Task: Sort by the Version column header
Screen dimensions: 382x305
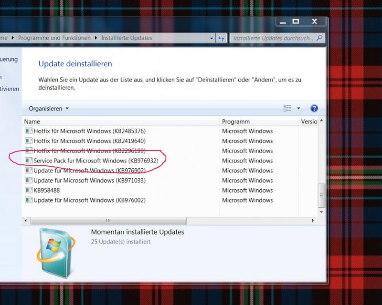Action: click(309, 122)
